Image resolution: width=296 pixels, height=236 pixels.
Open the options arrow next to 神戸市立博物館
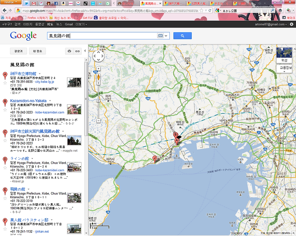39,74
